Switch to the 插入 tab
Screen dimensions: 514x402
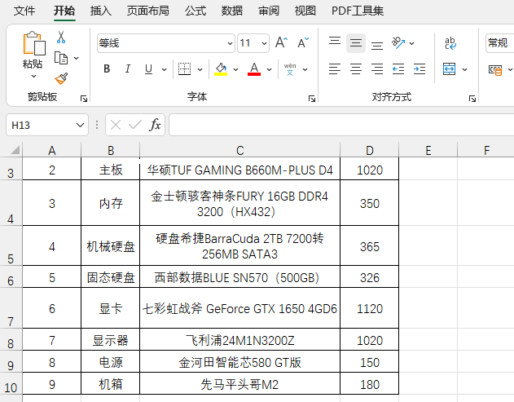point(101,11)
